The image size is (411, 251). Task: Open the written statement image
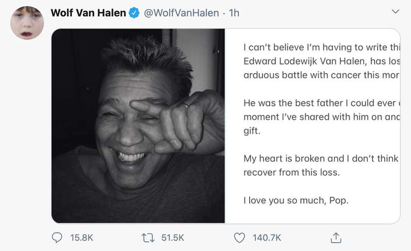coord(312,126)
